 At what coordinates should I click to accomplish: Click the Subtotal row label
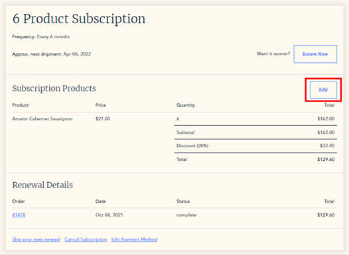pos(186,132)
